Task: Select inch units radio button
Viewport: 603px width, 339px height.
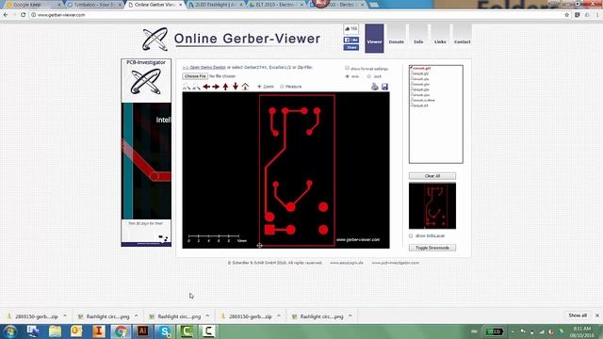Action: coord(368,76)
